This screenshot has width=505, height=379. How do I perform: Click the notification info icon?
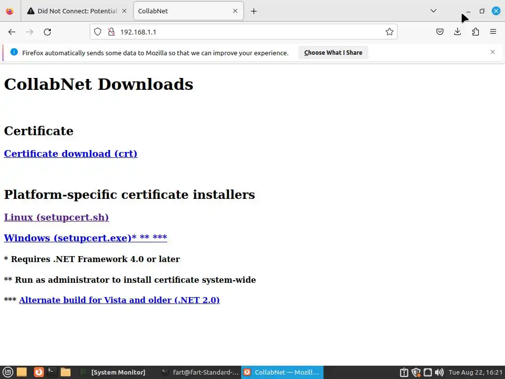14,52
